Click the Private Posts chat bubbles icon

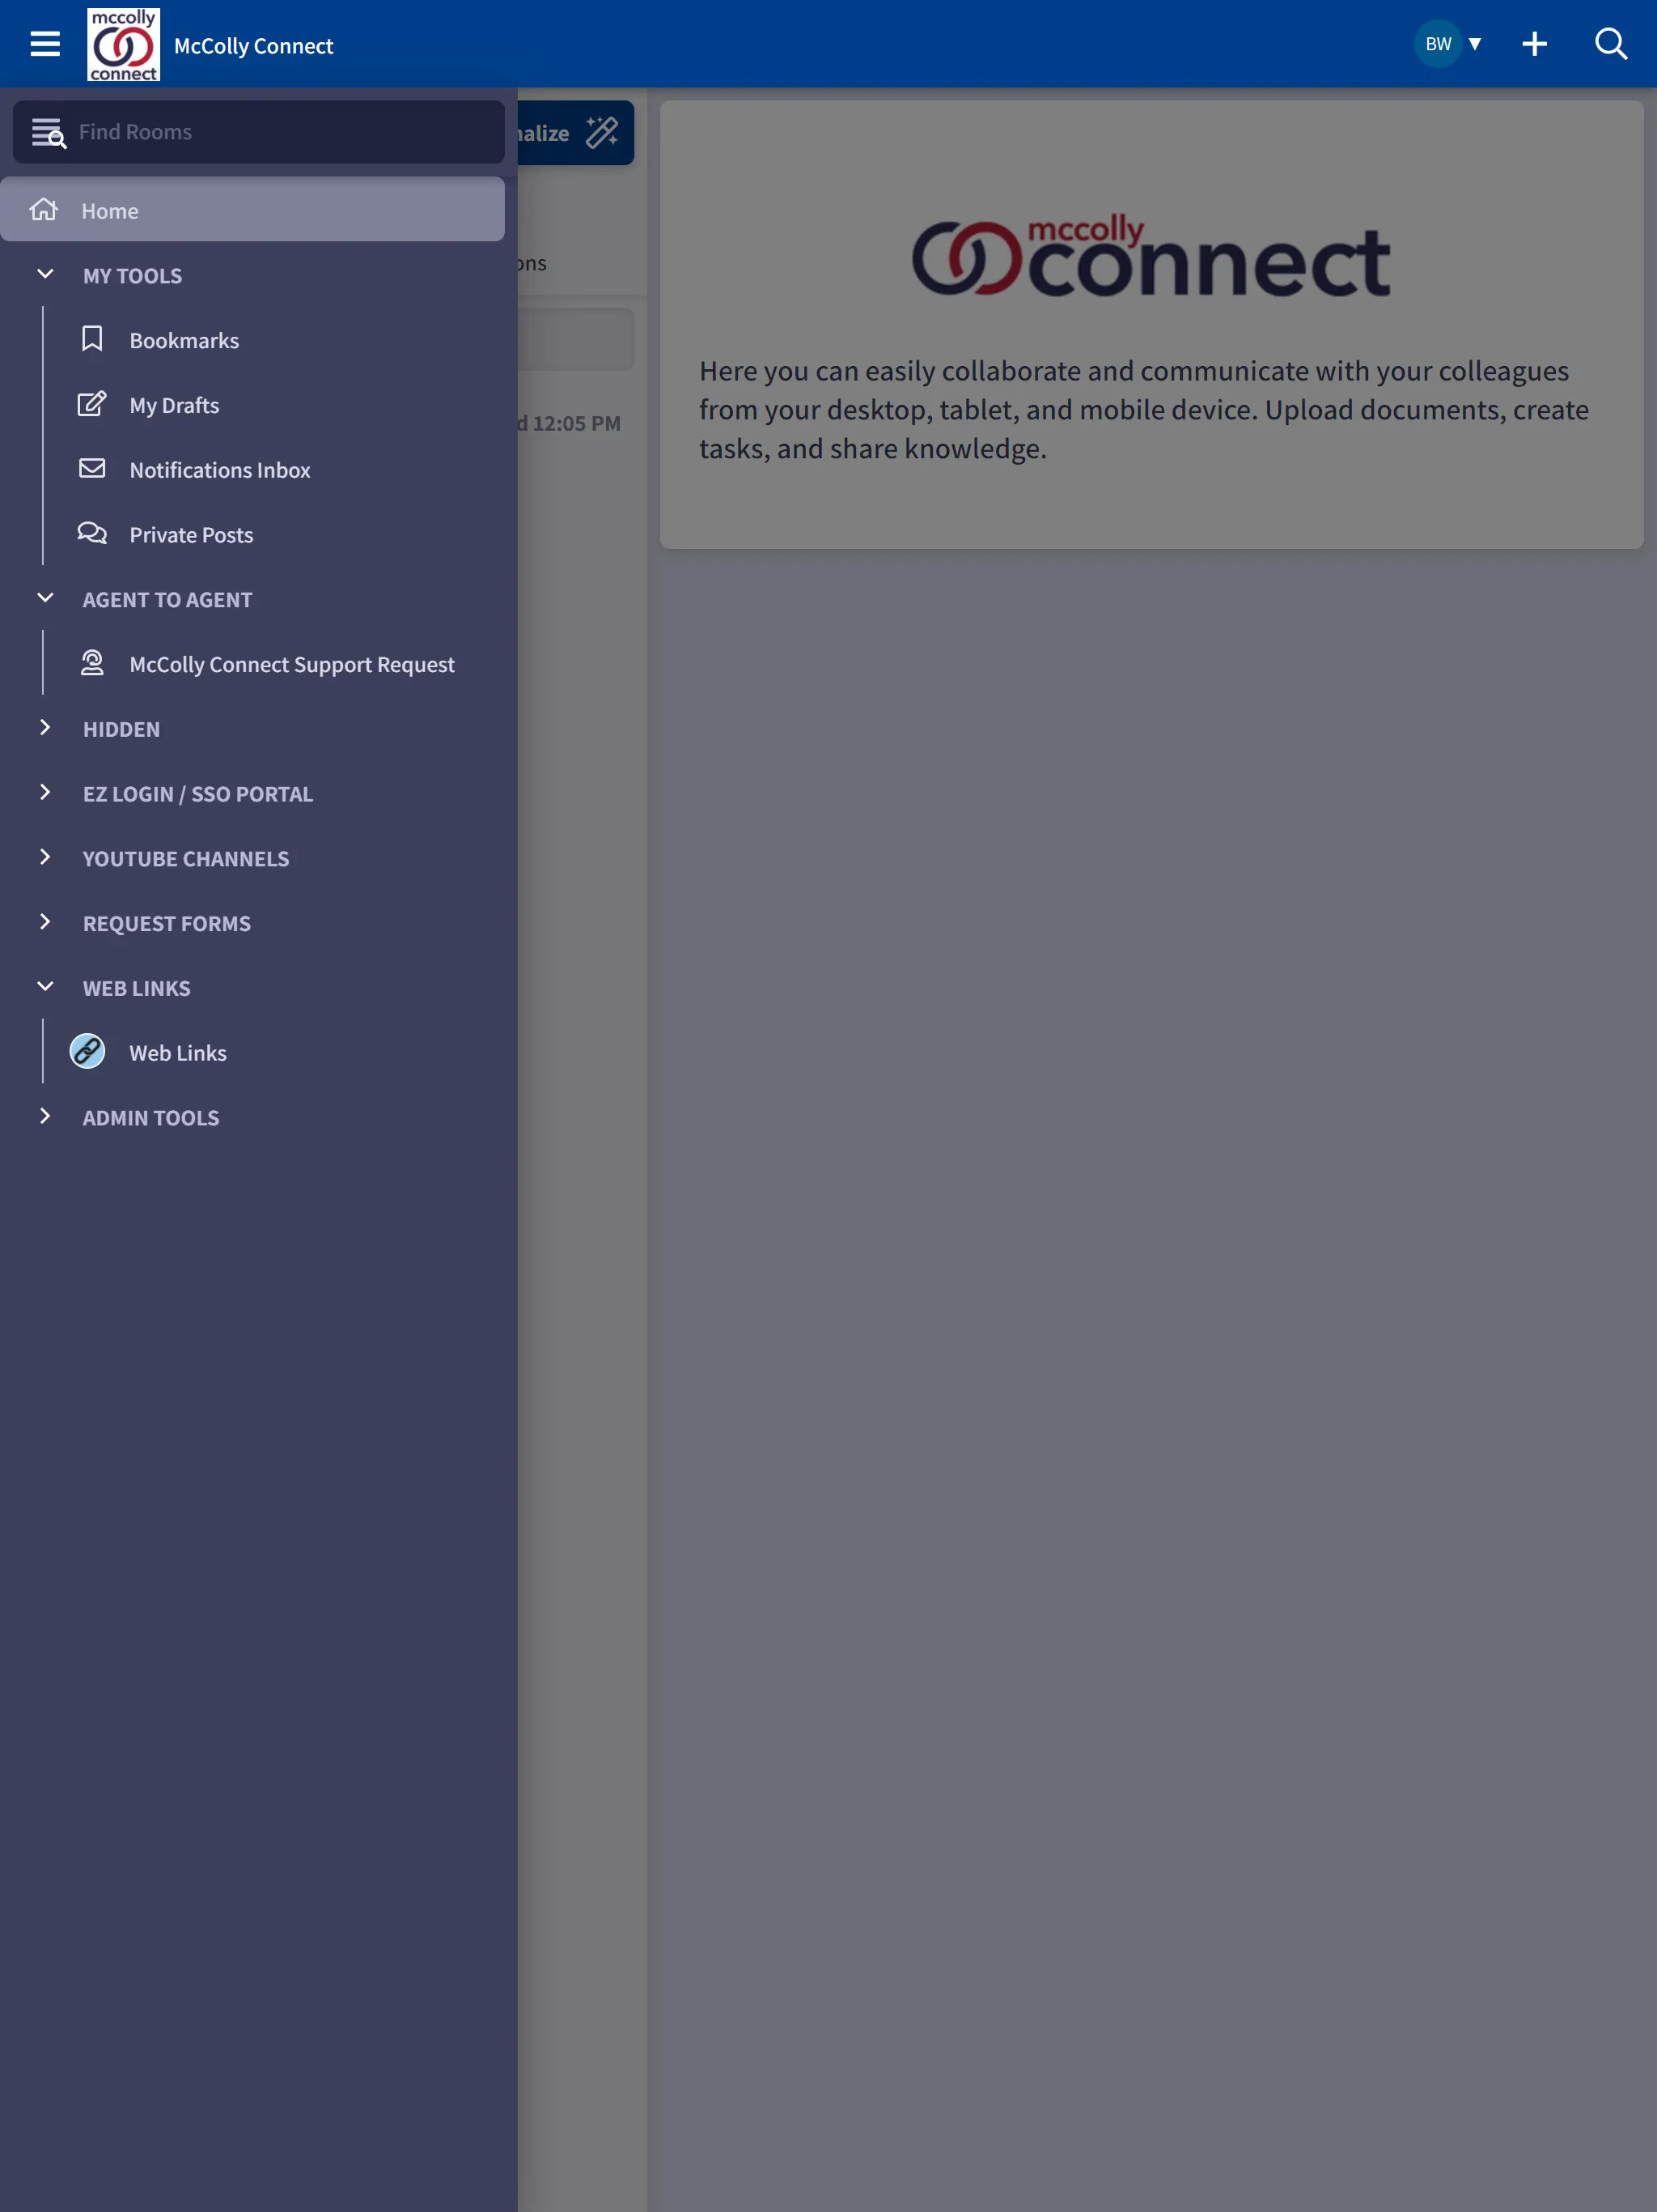click(x=92, y=533)
